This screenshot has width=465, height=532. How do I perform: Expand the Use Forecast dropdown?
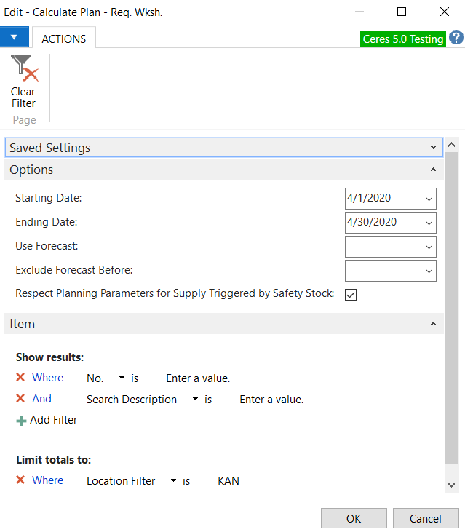point(428,247)
